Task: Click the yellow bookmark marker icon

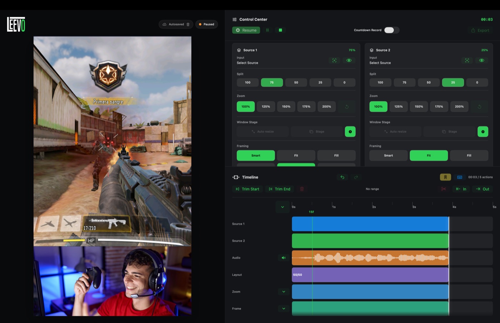Action: (x=445, y=177)
